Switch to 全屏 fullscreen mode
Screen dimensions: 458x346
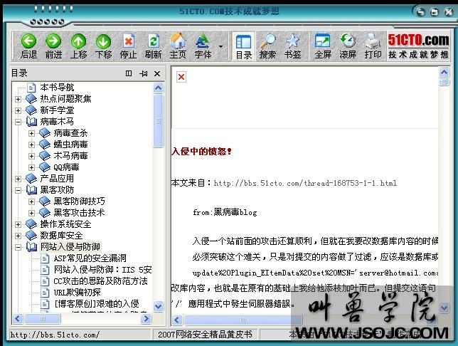(323, 41)
